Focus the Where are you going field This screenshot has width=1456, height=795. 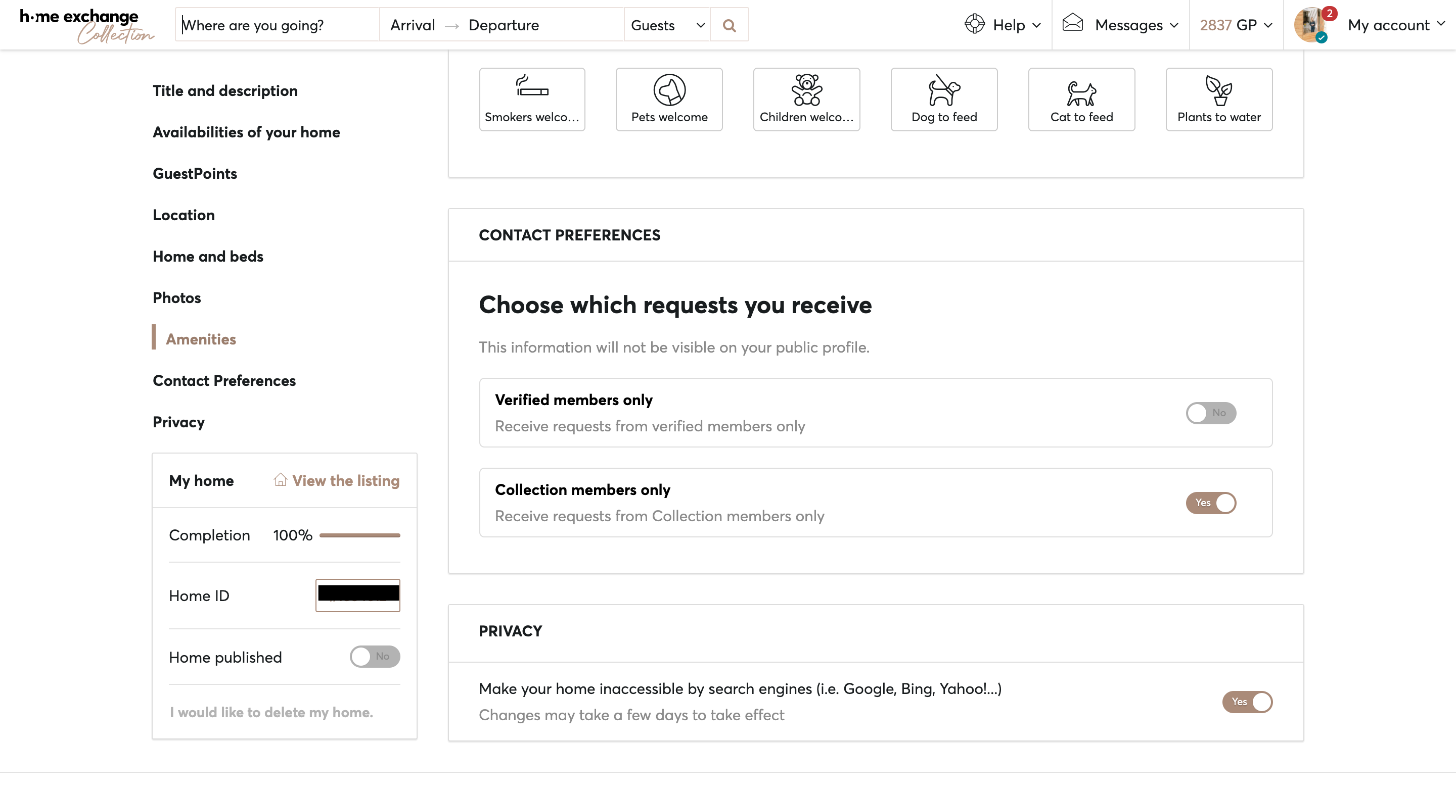[x=277, y=25]
